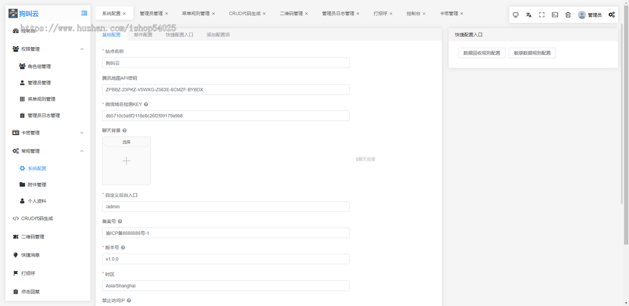Focus the 自定义后台入口 input field
The image size is (629, 306).
(x=226, y=207)
